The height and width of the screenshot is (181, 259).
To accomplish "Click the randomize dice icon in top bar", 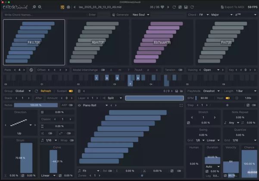I will point(180,7).
